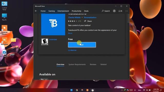Screen dimensions: 164x92
Task: Select the orange record-circle desktop shortcut
Action: [x=4, y=30]
